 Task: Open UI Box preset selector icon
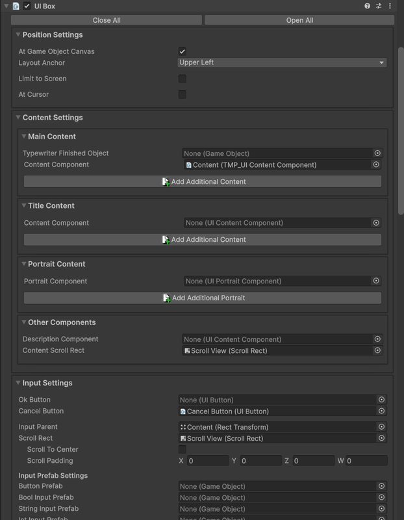click(379, 6)
